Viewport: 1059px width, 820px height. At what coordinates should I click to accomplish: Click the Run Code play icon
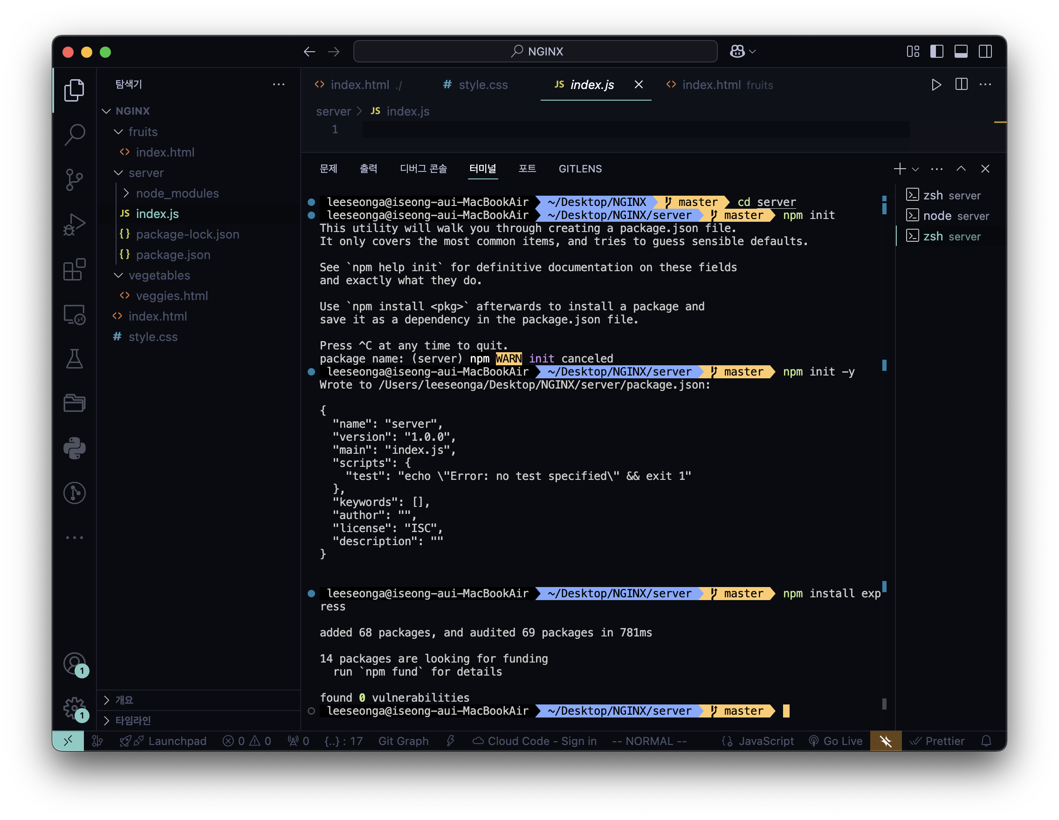click(936, 85)
